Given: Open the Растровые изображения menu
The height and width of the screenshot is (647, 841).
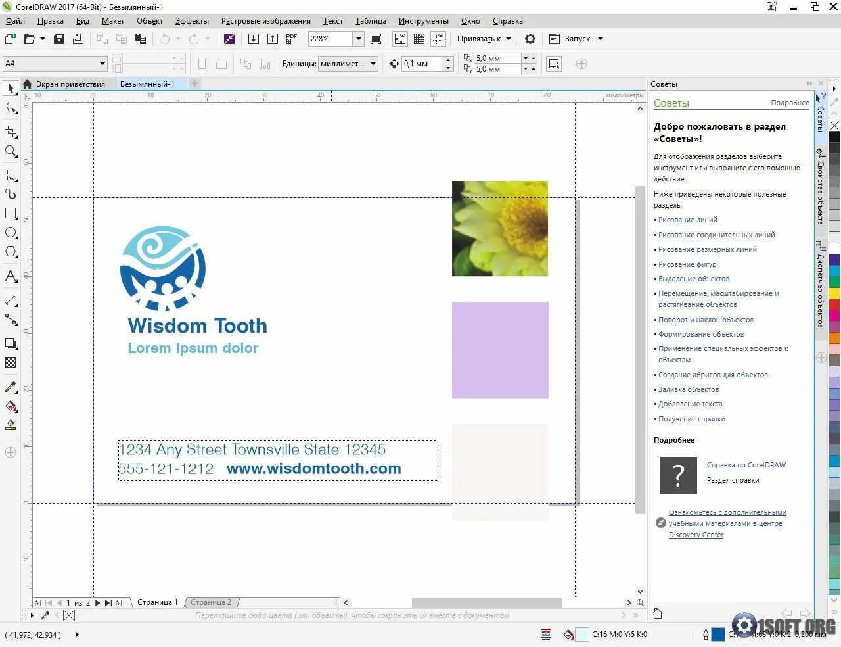Looking at the screenshot, I should (x=265, y=21).
